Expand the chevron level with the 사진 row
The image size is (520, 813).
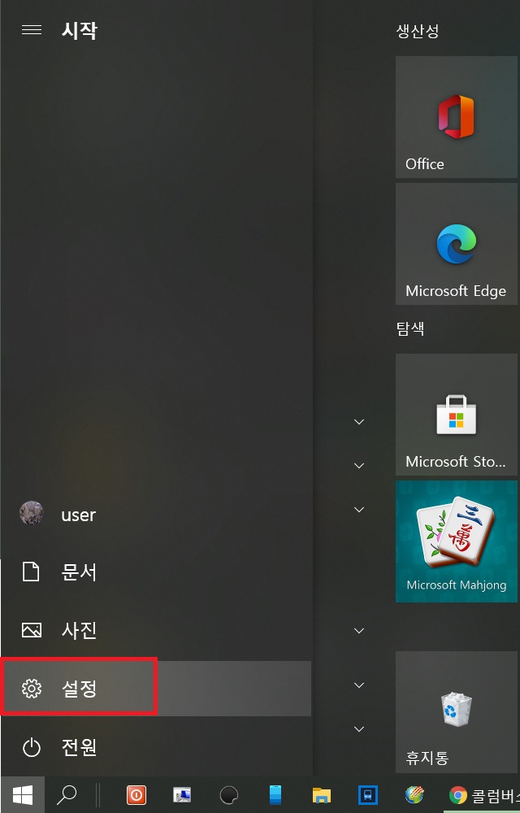tap(359, 631)
